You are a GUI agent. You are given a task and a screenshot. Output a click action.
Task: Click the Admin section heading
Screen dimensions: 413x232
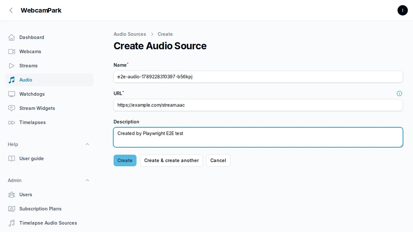pyautogui.click(x=15, y=180)
